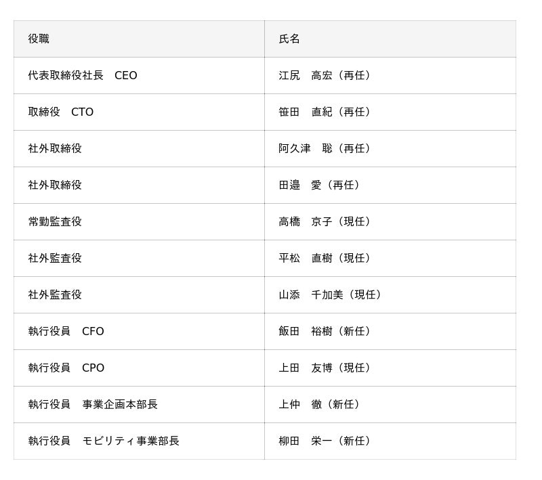The height and width of the screenshot is (480, 542).
Task: Select the 代表取締役社長 CEO cell
Action: click(83, 75)
